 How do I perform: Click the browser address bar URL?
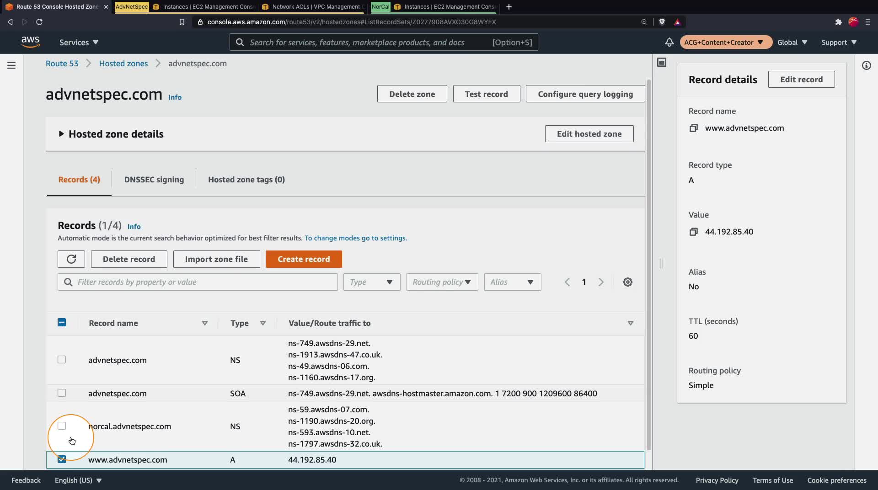[x=352, y=22]
